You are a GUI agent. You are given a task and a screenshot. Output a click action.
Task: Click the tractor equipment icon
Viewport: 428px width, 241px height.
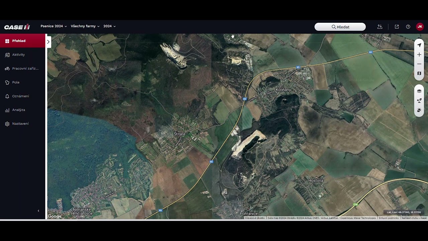point(7,69)
